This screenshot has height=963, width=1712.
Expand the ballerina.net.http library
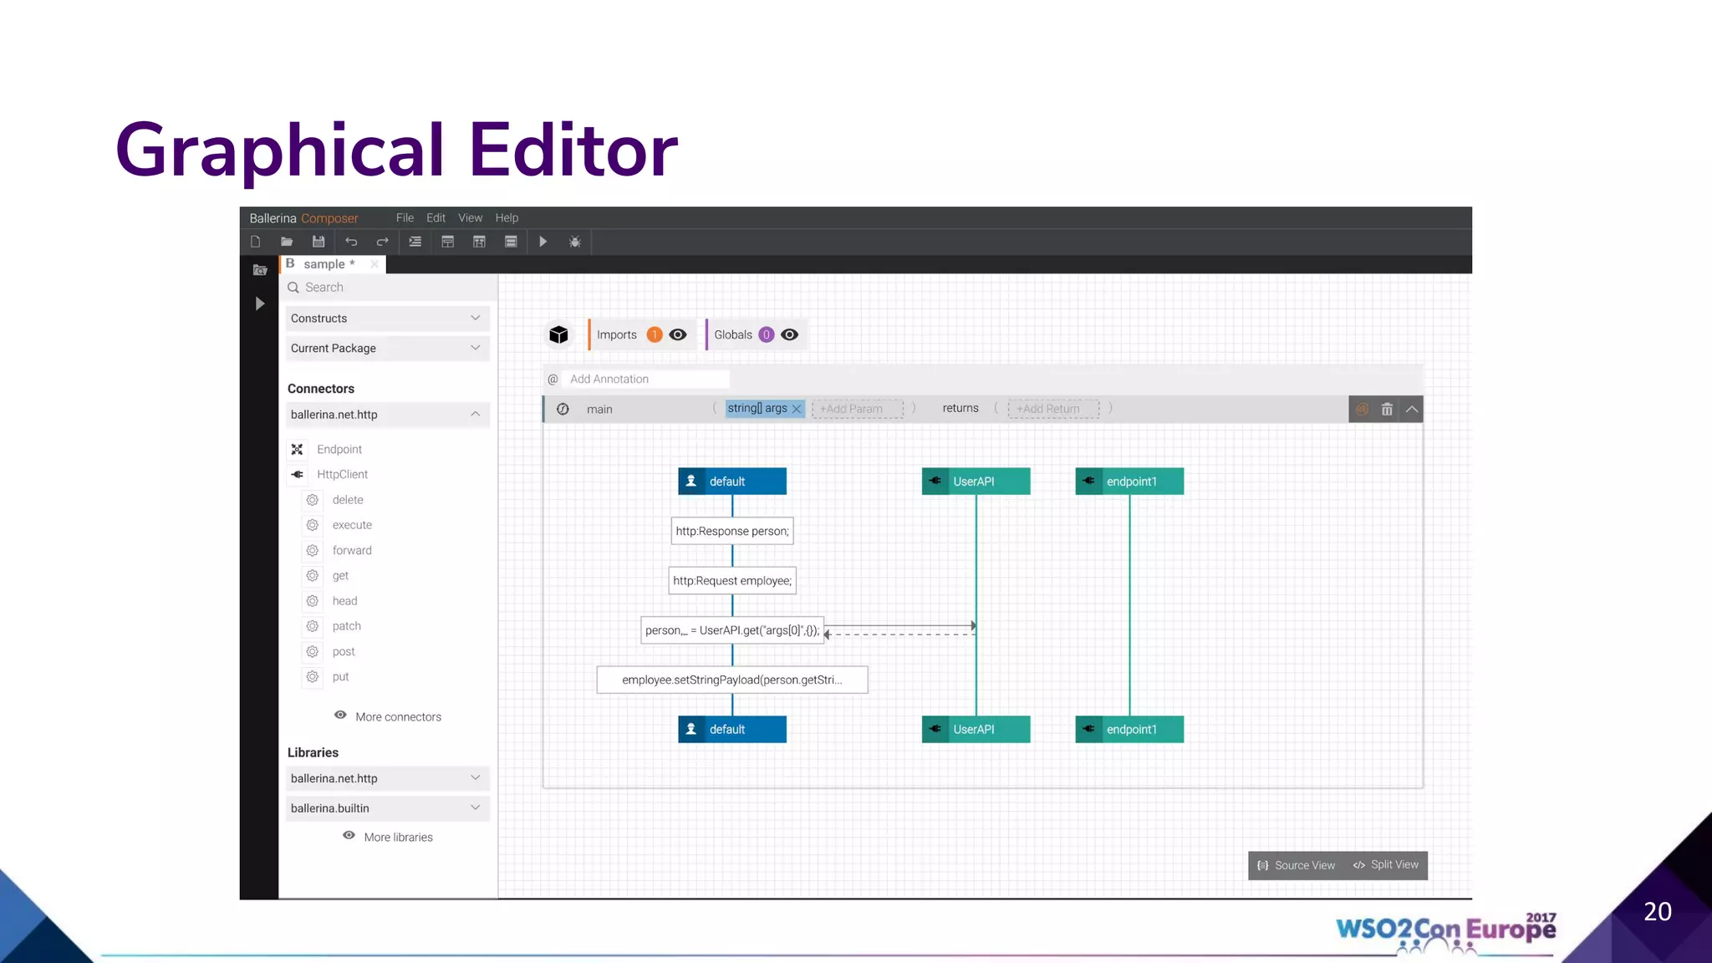click(x=388, y=778)
